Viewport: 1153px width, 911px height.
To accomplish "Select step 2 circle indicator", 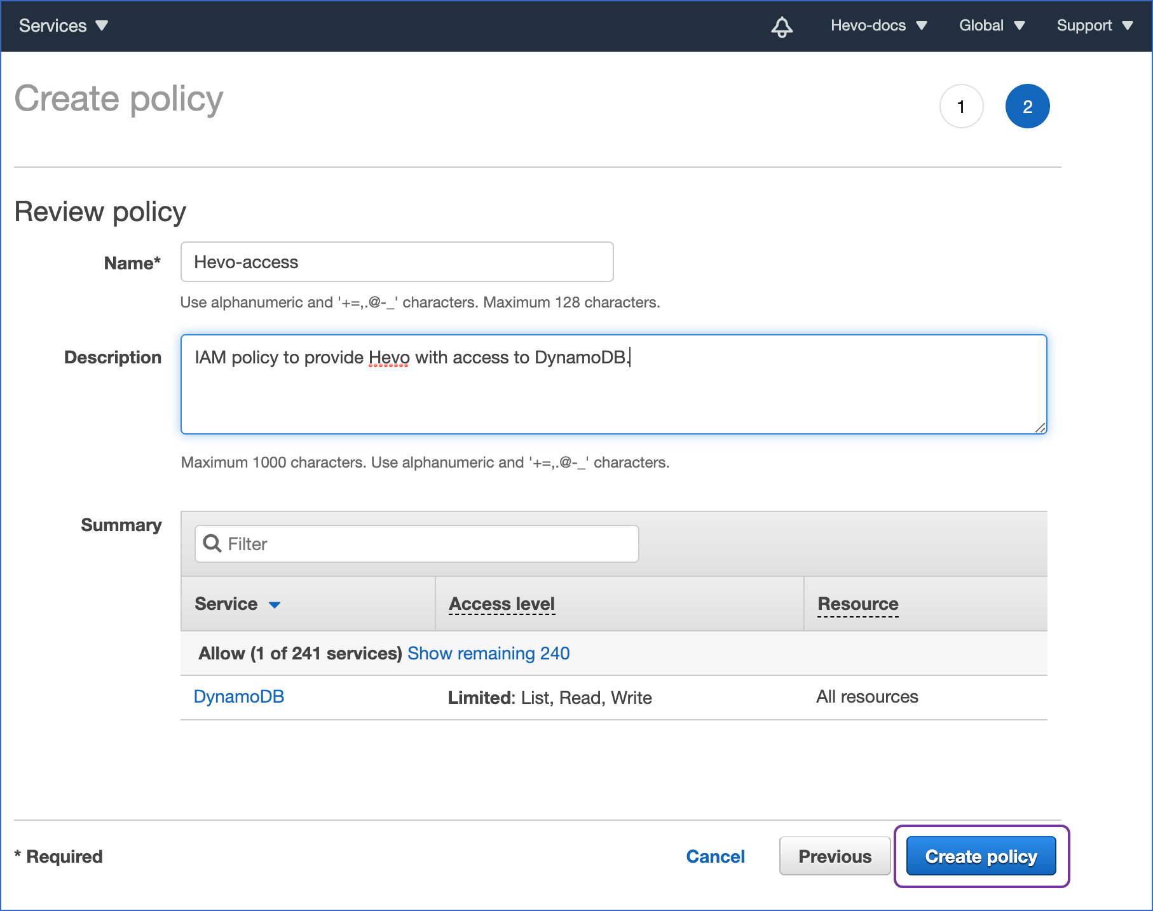I will pos(1028,106).
